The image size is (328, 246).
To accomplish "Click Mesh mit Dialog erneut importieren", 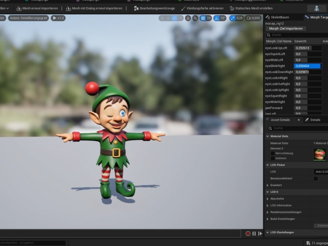I will point(94,9).
